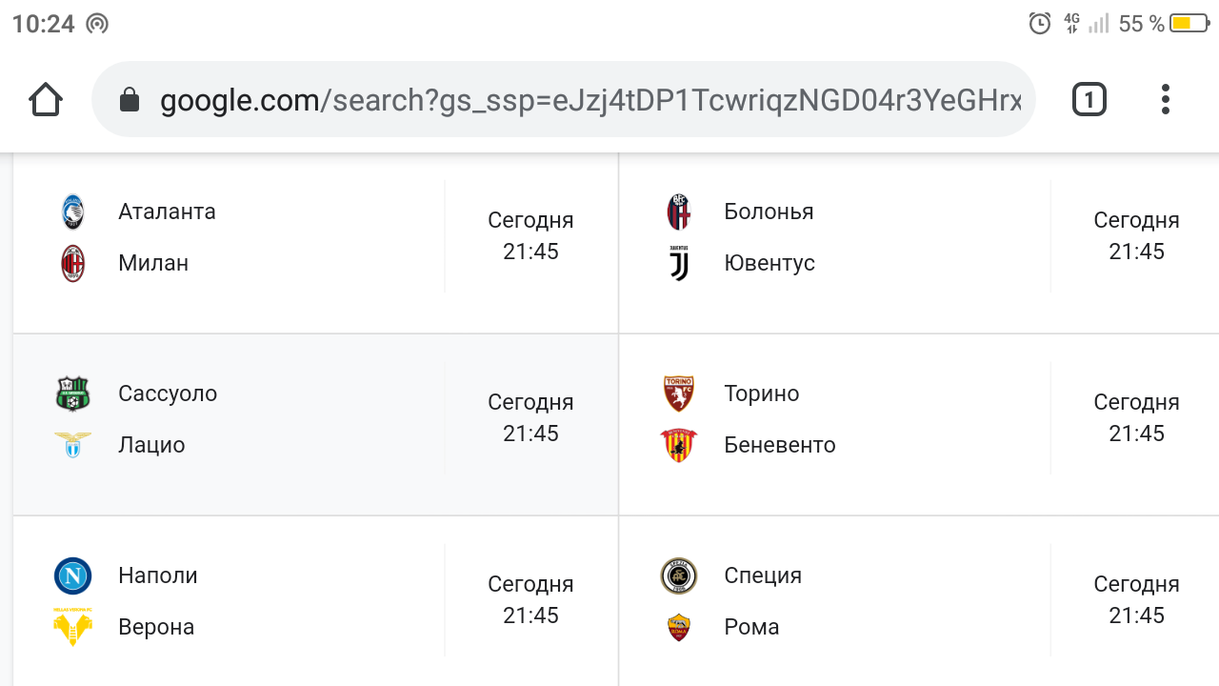Select the Juventus logo
Screen dimensions: 1219x686
678,263
